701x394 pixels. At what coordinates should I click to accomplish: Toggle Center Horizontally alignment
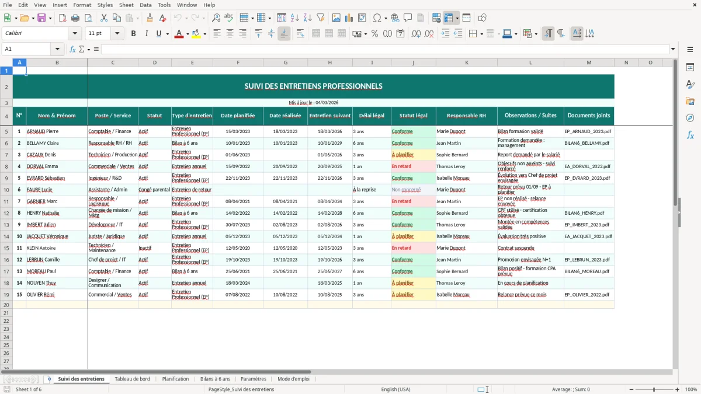(230, 34)
